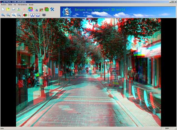Click the full screen monitor icon
177x130 pixels.
tap(44, 15)
